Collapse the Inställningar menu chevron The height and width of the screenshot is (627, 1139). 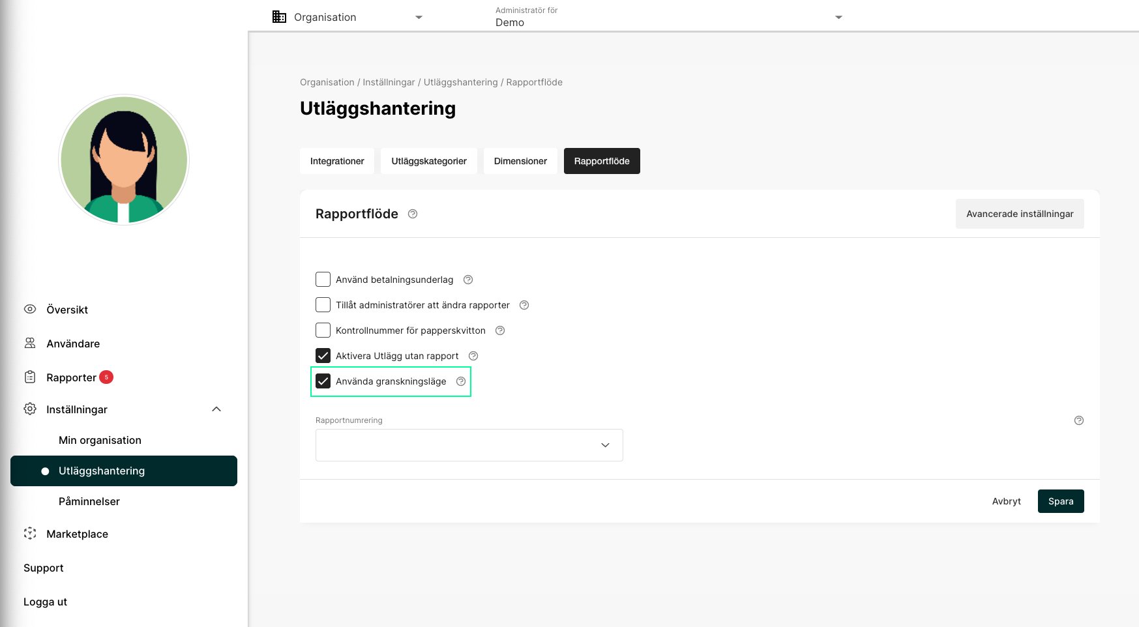coord(216,409)
